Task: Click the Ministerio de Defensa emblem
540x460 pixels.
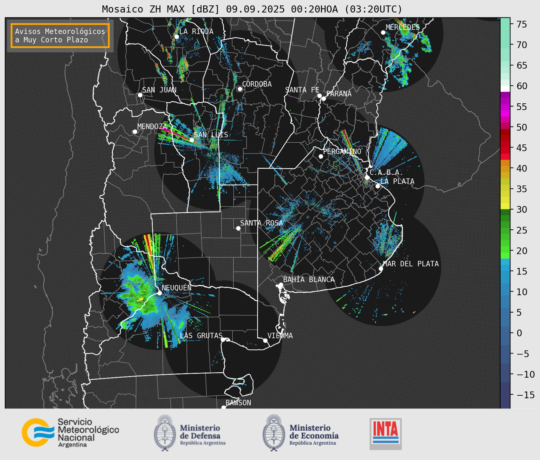Action: [x=165, y=433]
